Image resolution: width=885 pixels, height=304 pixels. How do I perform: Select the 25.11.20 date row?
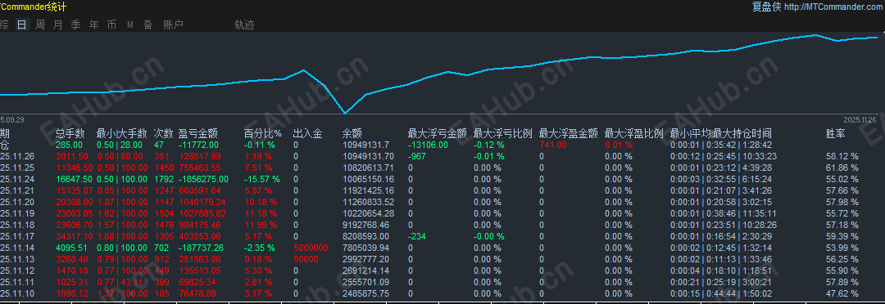point(442,202)
